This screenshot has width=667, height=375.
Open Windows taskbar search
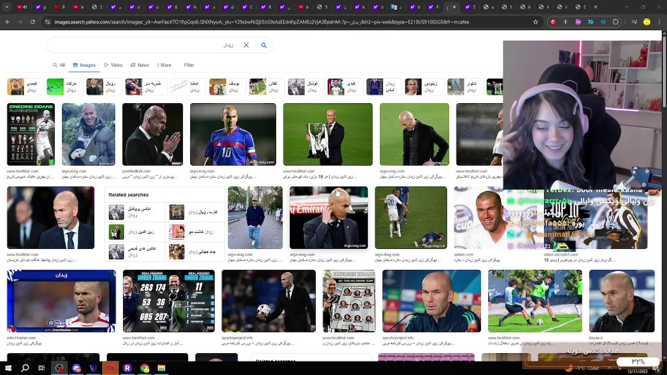tap(25, 368)
